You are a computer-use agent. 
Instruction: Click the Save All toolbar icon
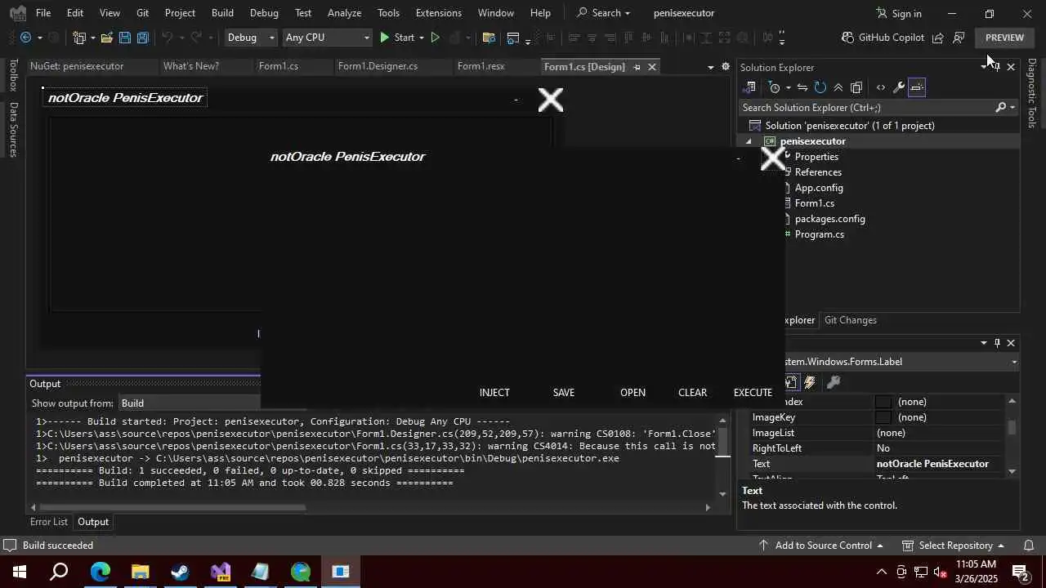(x=142, y=38)
